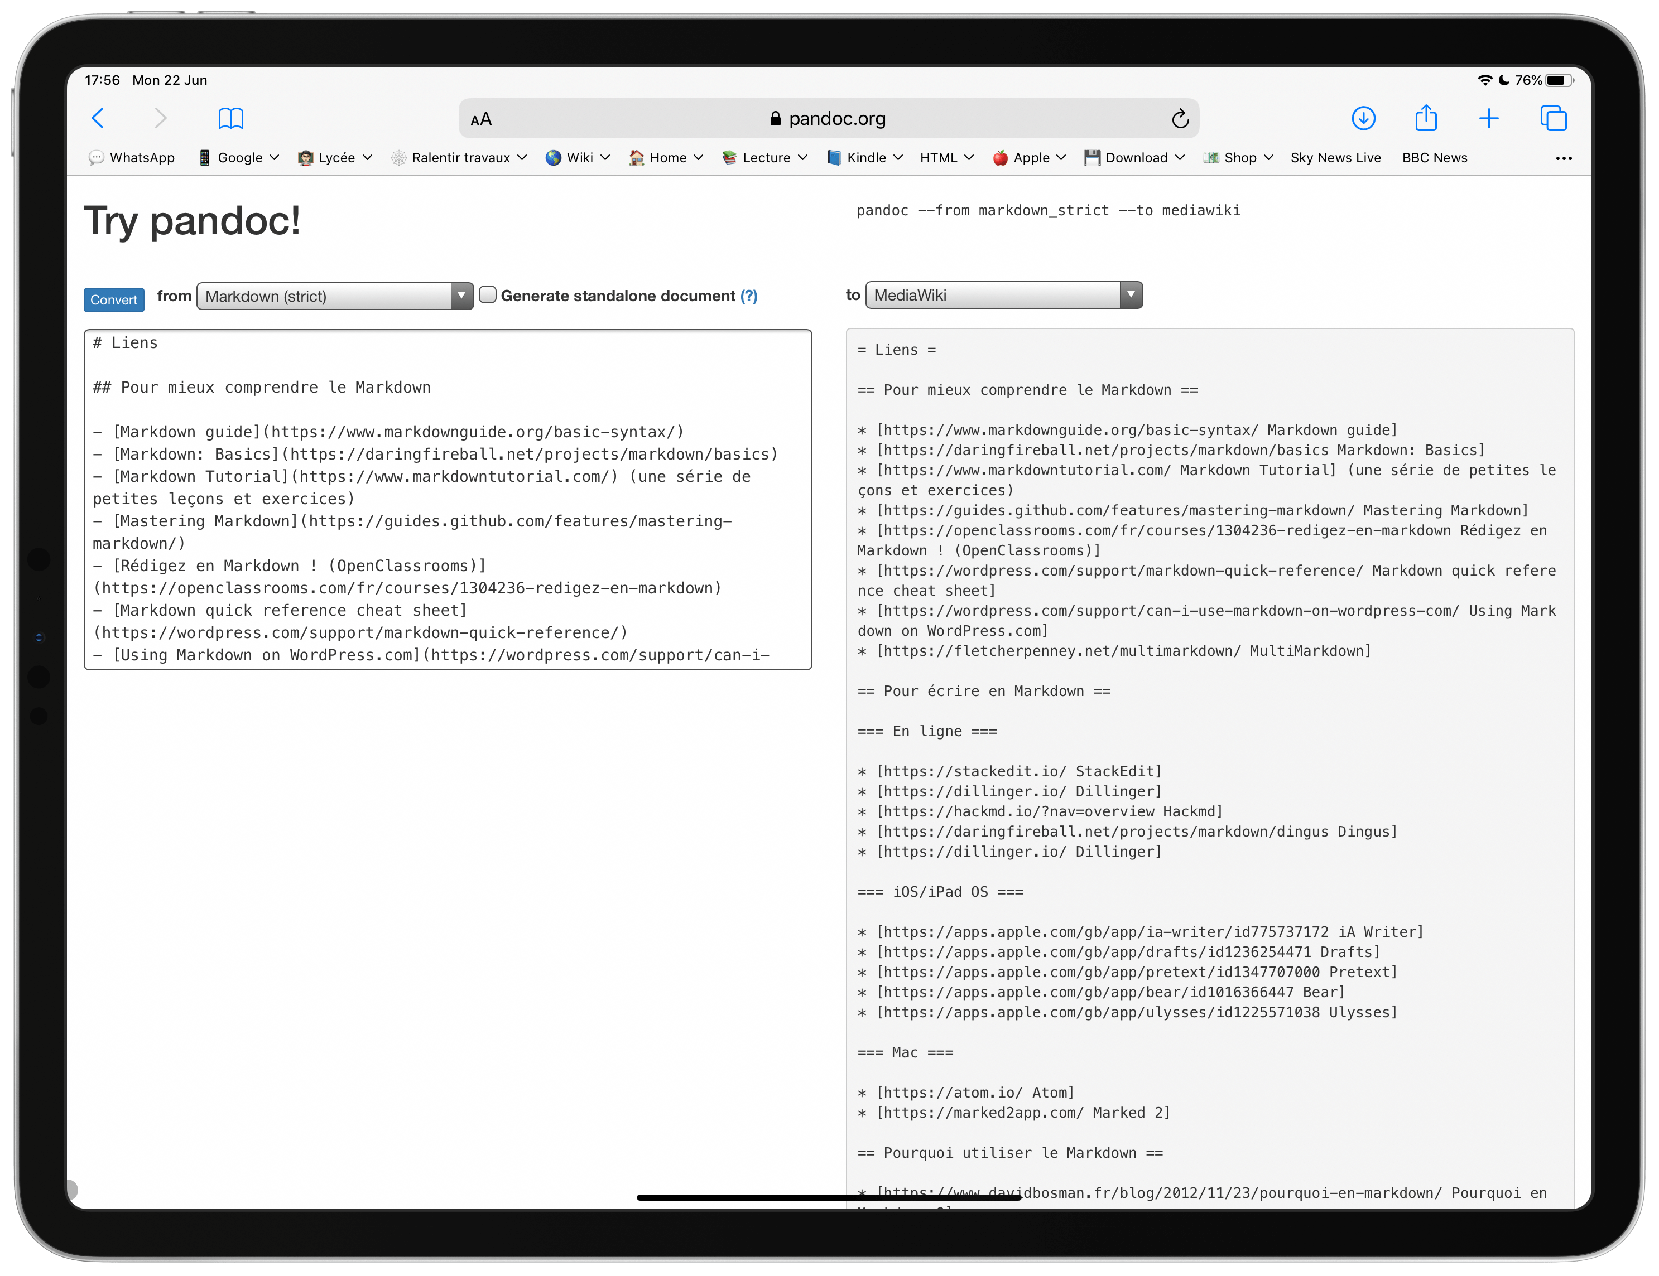Click the Wi-Fi icon in status bar
The height and width of the screenshot is (1276, 1659).
[1485, 80]
